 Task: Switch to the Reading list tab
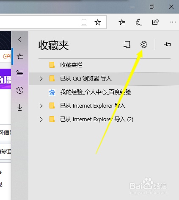click(20, 73)
